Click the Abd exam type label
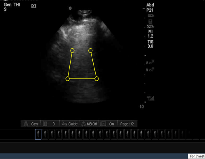 (x=150, y=5)
